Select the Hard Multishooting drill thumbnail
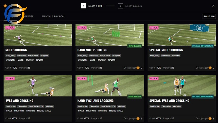Image resolution: width=218 pixels, height=123 pixels. coord(110,35)
